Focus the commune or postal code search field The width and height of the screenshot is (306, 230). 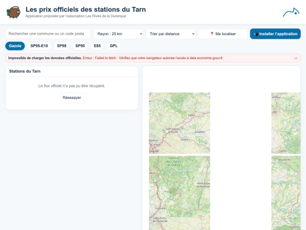48,34
